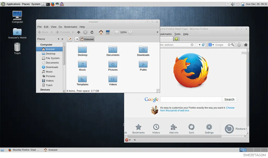Switch to Mozilla Firefox Start taskbar button
The width and height of the screenshot is (268, 158).
point(24,150)
